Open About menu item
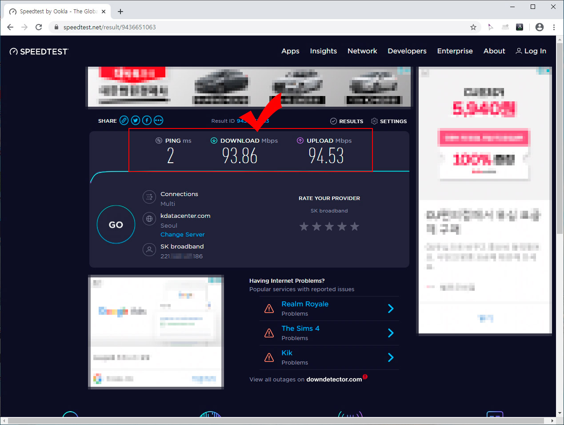564x425 pixels. (494, 51)
